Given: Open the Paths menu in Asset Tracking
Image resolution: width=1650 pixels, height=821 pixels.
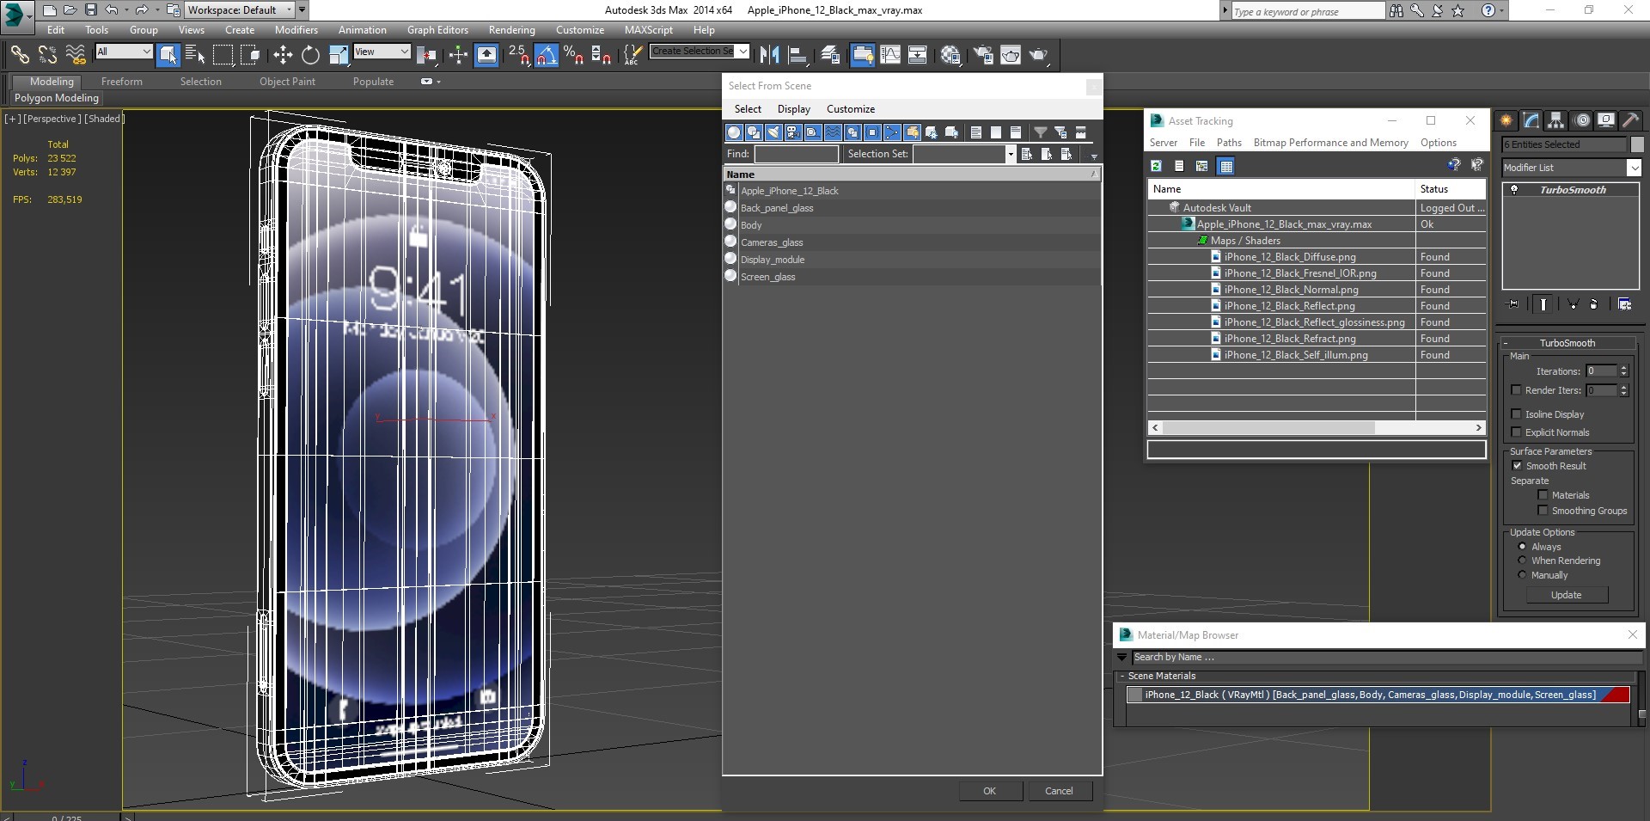Looking at the screenshot, I should point(1229,143).
